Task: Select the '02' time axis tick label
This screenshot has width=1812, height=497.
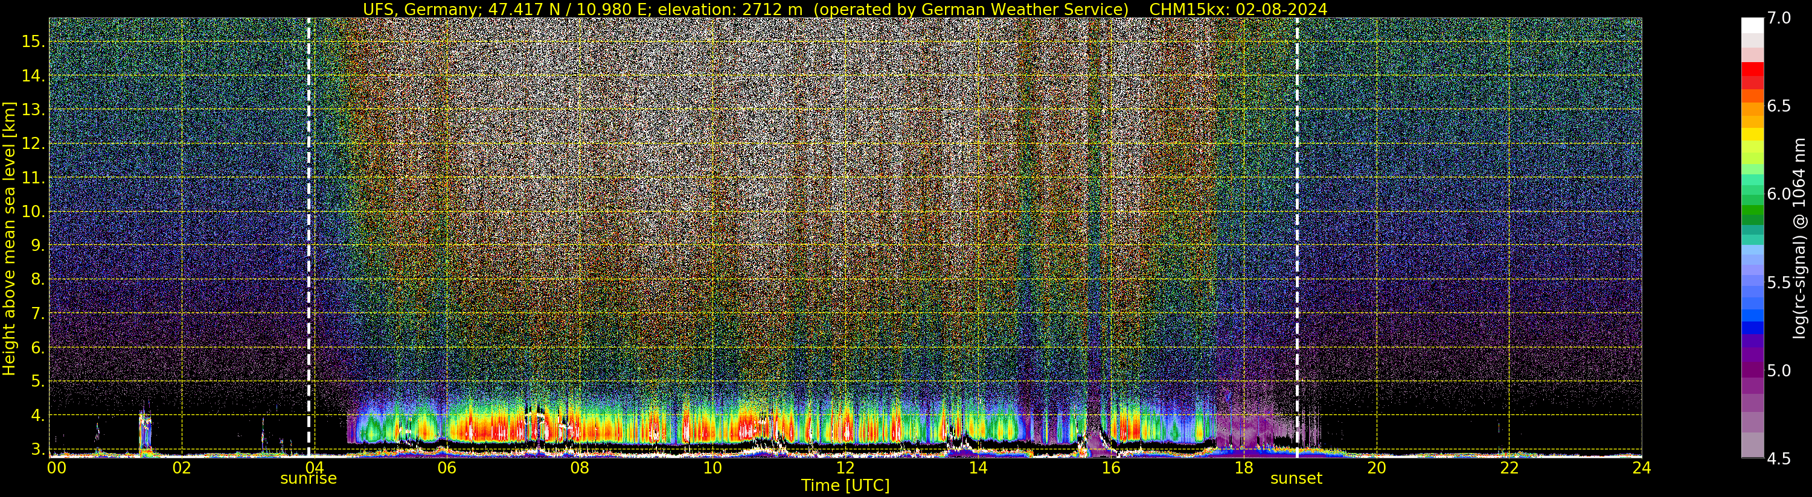Action: 182,468
